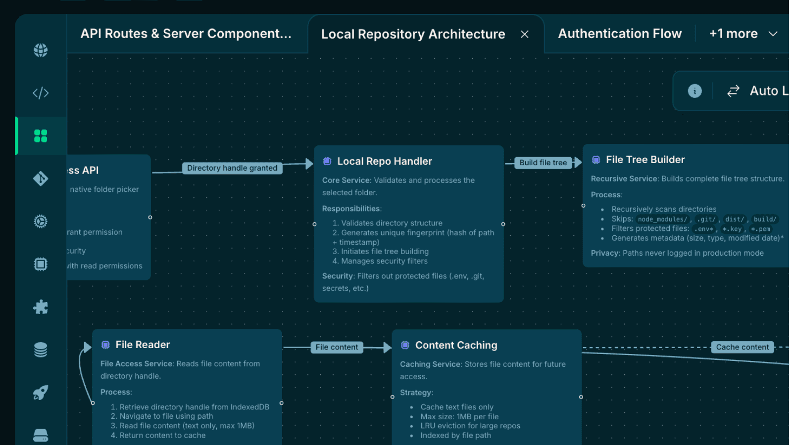Select the git branch icon in the sidebar

[41, 178]
